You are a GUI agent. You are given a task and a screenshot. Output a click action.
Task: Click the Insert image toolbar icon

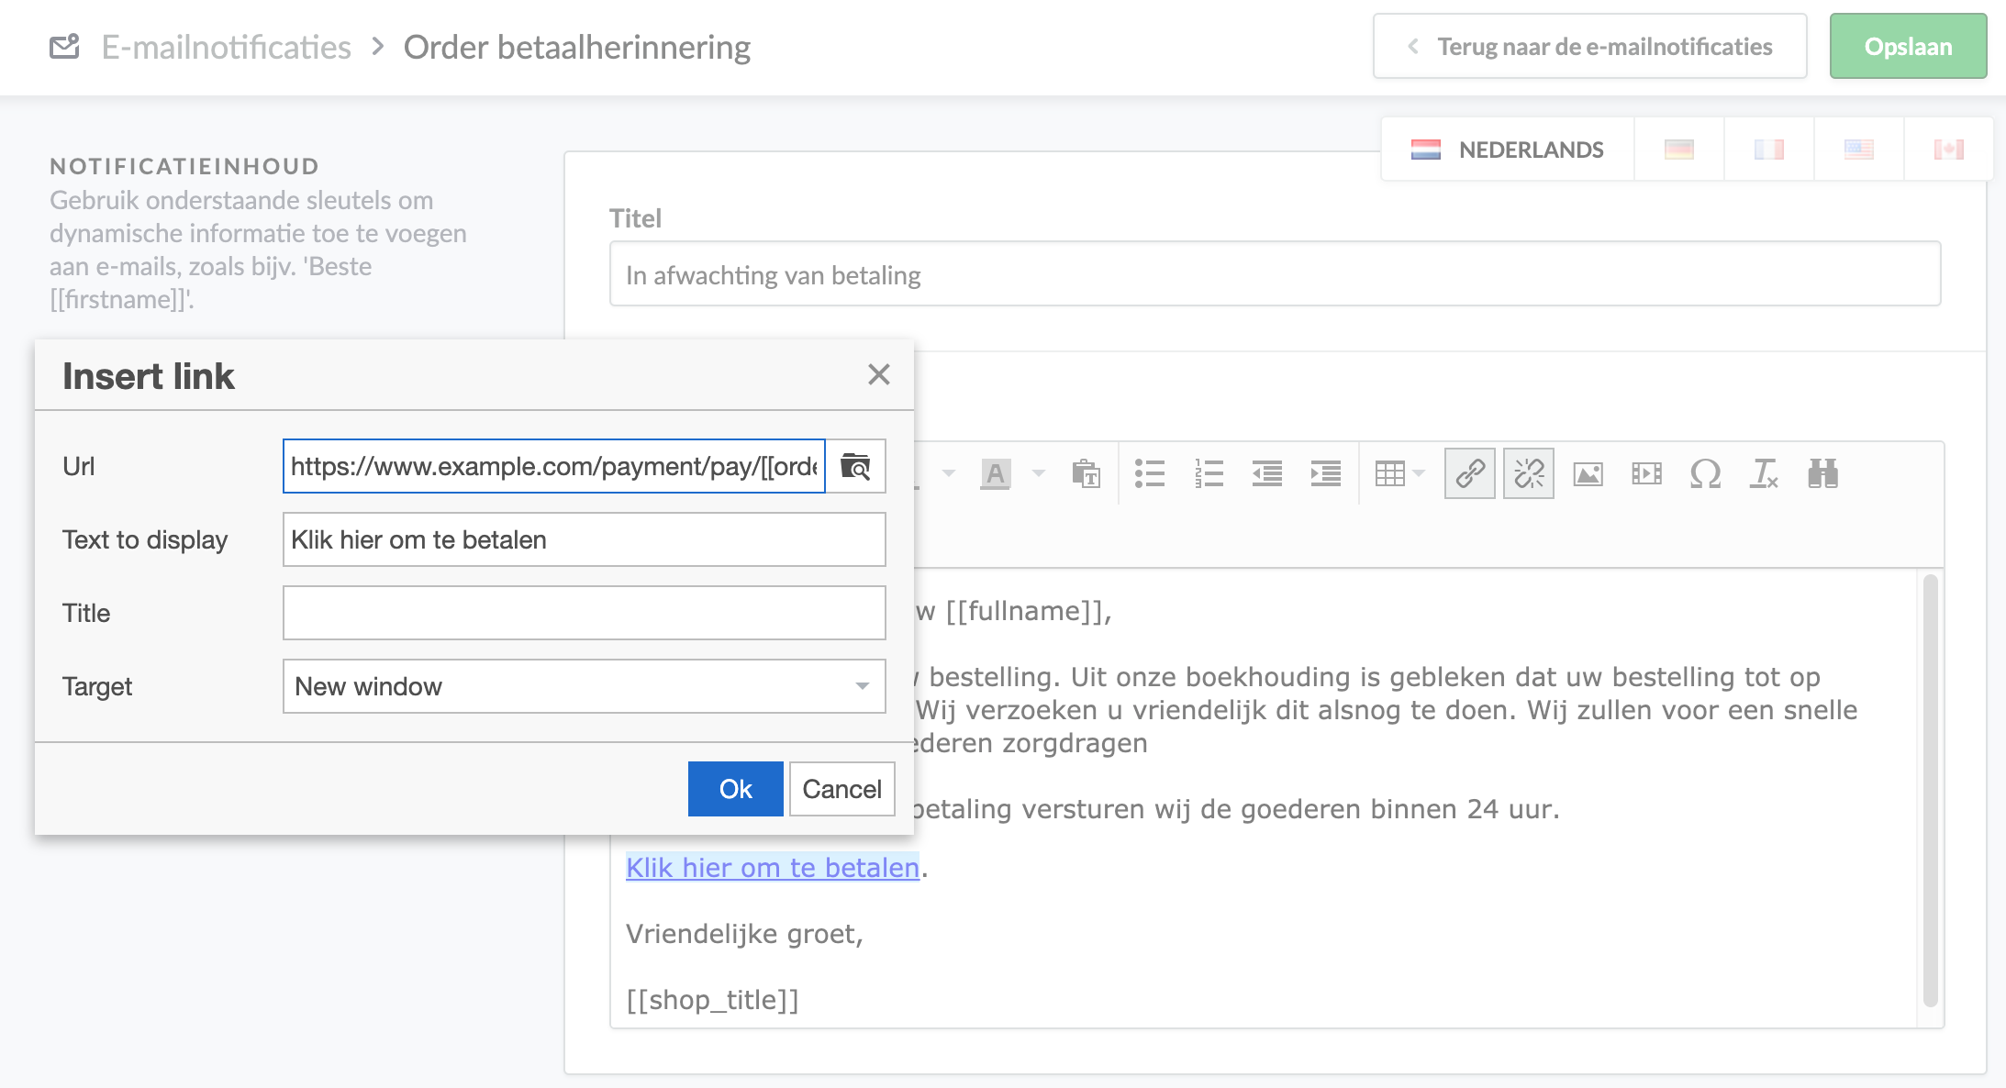coord(1588,473)
